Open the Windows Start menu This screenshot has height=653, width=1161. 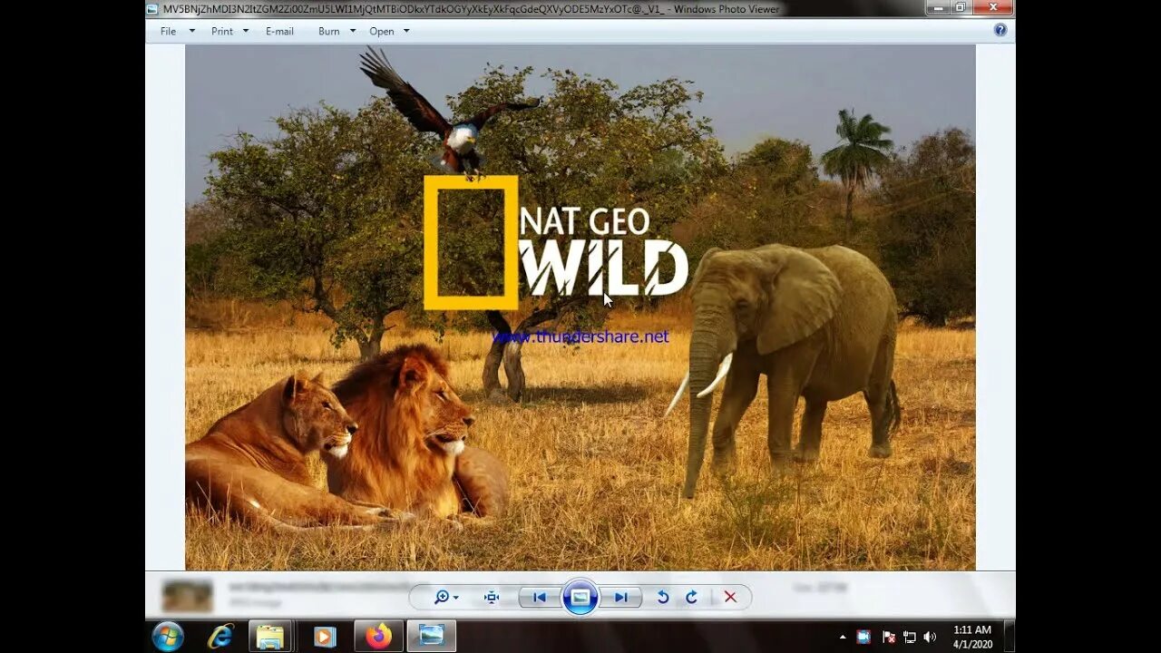pyautogui.click(x=168, y=636)
